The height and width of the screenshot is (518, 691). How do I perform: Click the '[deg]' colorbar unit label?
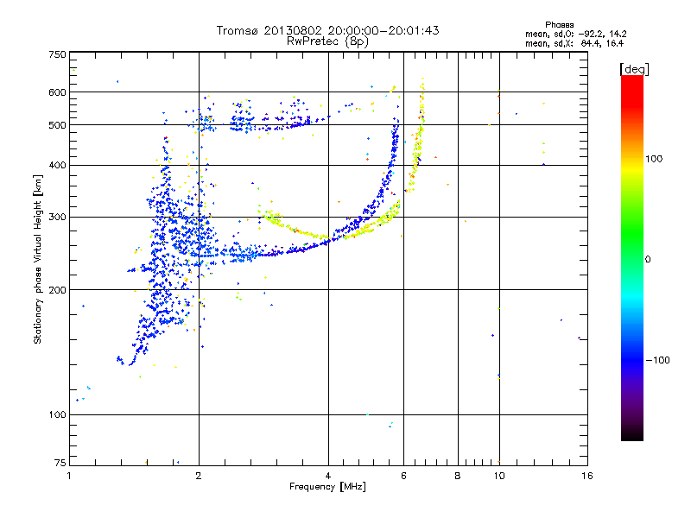point(634,69)
